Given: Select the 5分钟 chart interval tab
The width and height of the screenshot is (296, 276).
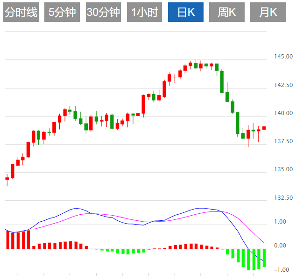Looking at the screenshot, I should tap(62, 12).
